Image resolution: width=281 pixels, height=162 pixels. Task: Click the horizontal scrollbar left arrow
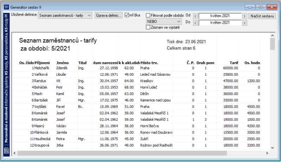(x=15, y=153)
